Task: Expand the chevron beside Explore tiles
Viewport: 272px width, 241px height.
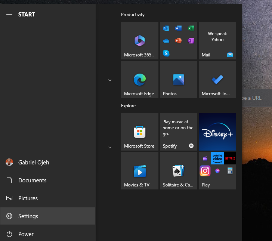Action: pos(110,148)
